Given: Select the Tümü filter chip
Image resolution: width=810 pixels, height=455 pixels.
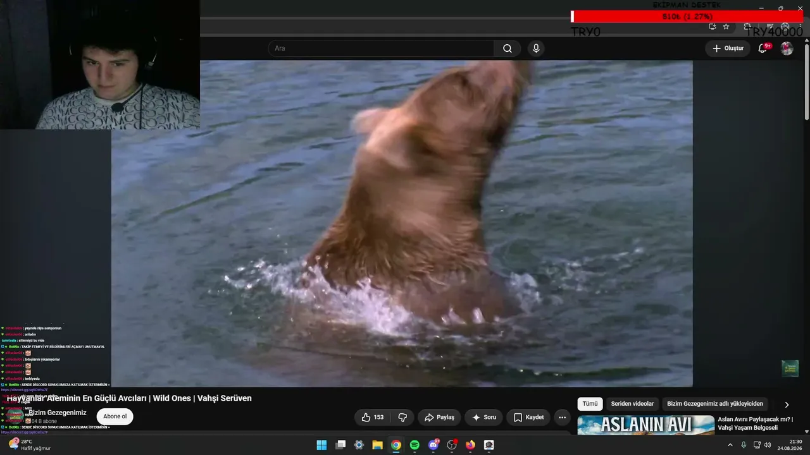Looking at the screenshot, I should click(590, 404).
